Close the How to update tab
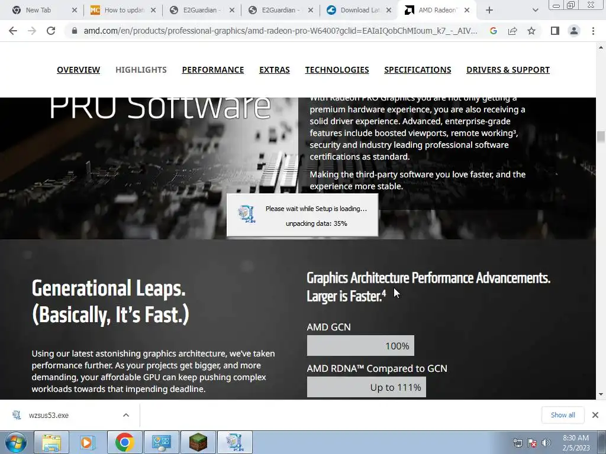The image size is (606, 454). 153,10
